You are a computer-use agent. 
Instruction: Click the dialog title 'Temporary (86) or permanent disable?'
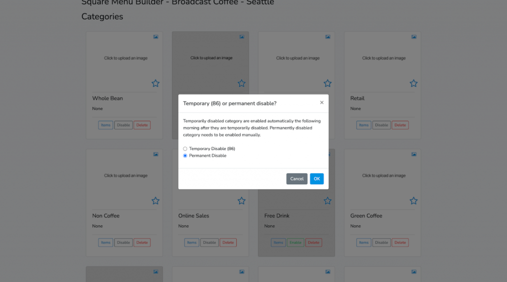tap(230, 104)
